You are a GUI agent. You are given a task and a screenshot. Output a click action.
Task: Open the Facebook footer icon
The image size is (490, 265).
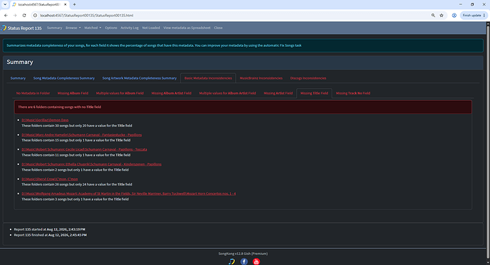[x=244, y=261]
